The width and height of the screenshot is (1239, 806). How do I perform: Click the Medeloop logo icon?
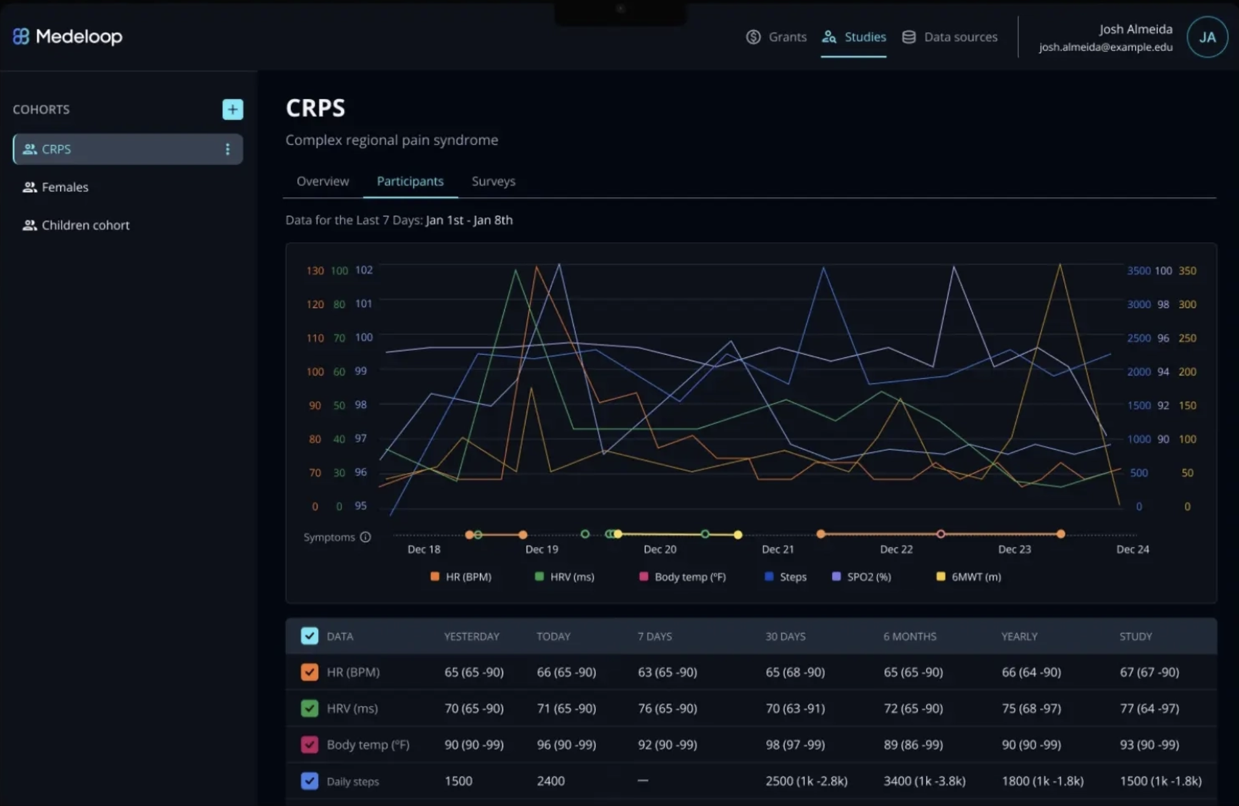(21, 36)
